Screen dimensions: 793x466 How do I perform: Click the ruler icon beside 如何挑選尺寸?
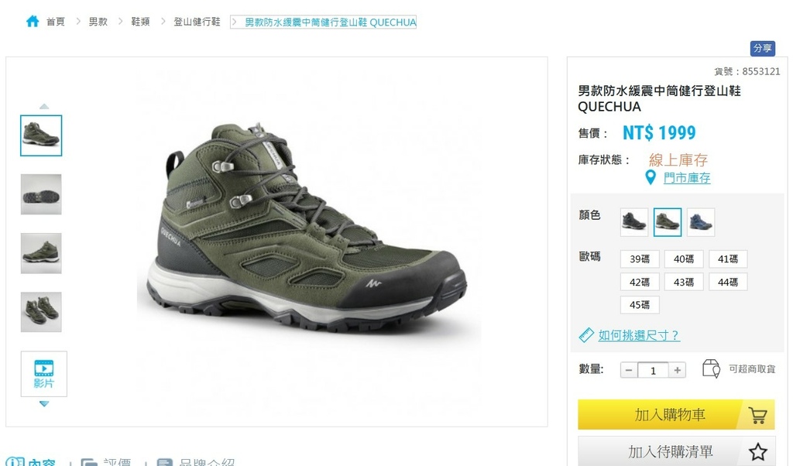(x=585, y=335)
